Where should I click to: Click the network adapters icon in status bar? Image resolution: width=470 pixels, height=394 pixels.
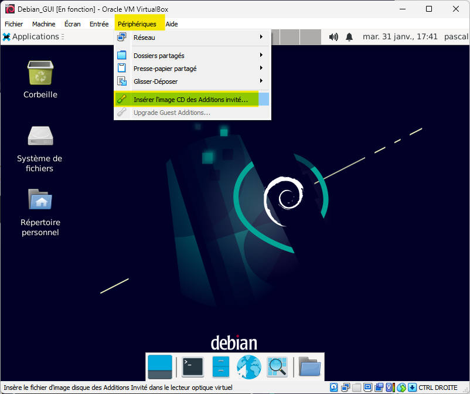coord(345,388)
